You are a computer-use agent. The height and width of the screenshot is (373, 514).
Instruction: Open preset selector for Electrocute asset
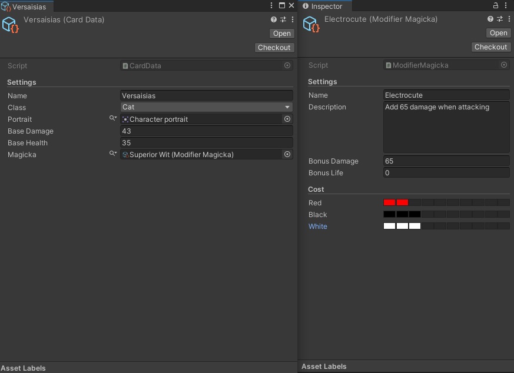pos(499,19)
